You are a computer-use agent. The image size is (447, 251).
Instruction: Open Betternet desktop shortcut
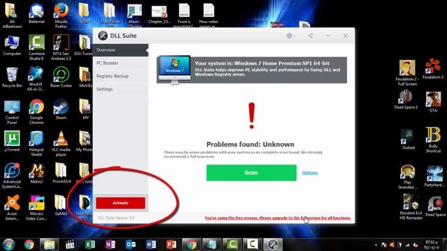[36, 13]
